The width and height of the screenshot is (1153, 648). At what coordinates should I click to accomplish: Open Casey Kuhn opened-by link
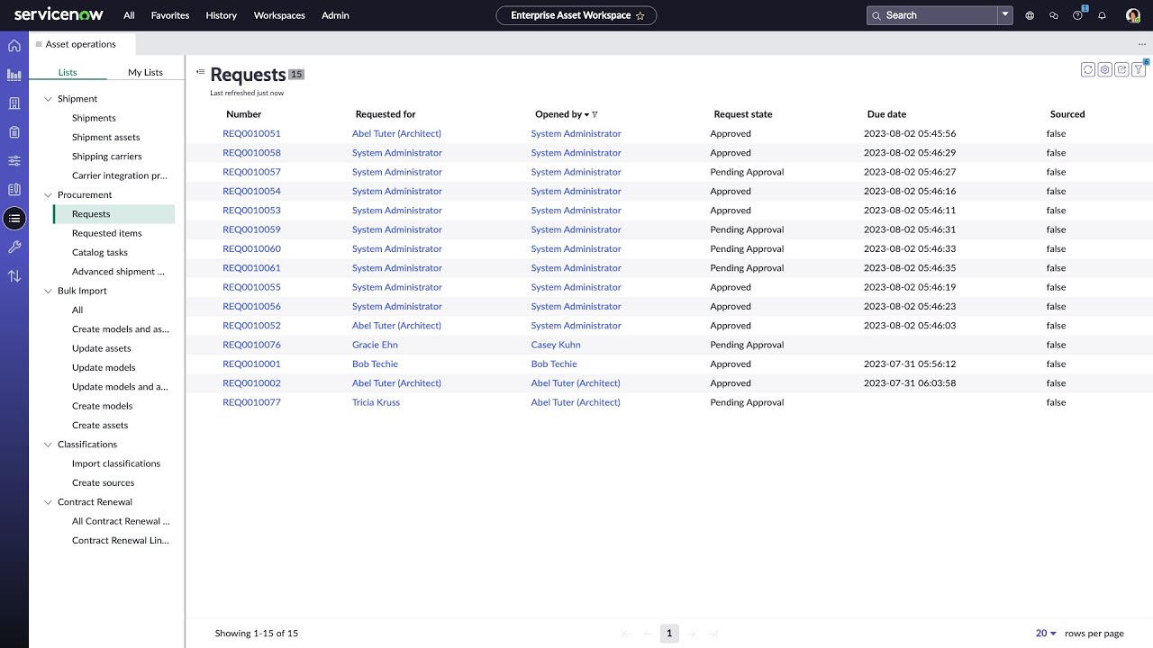coord(556,345)
